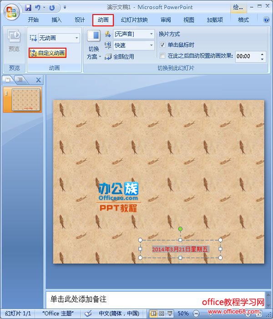Click 全部应用 apply to all button

119,56
